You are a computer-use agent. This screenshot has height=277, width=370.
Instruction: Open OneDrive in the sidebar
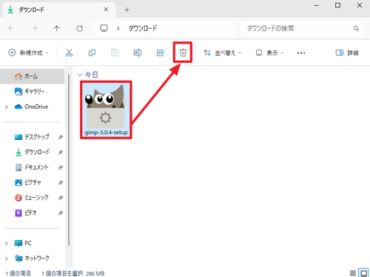[32, 107]
